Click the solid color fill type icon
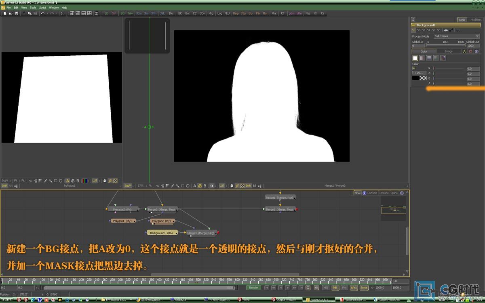The width and height of the screenshot is (485, 303). 415,58
